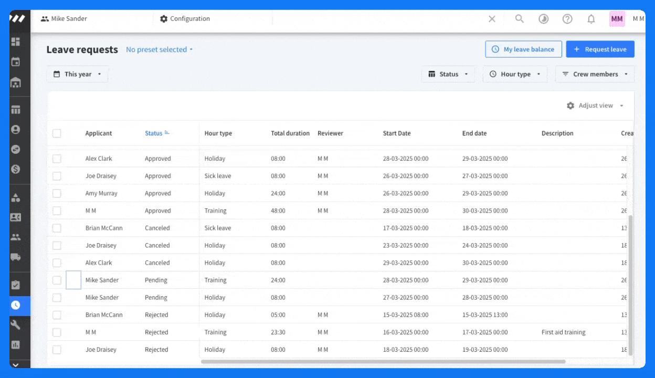Click the X close icon near search

point(492,19)
